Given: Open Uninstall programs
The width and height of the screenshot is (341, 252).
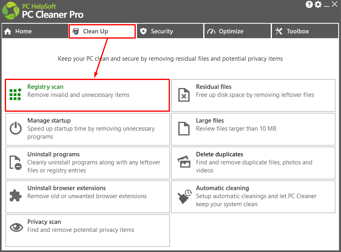Looking at the screenshot, I should [x=88, y=163].
